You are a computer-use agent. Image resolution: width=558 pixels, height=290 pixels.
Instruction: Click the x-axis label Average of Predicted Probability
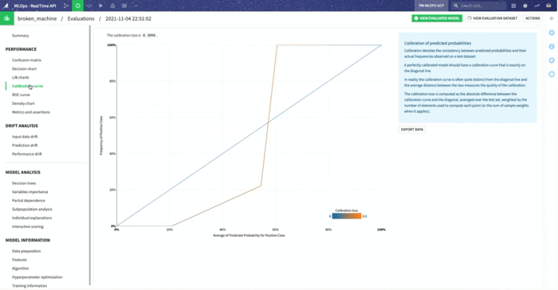249,235
